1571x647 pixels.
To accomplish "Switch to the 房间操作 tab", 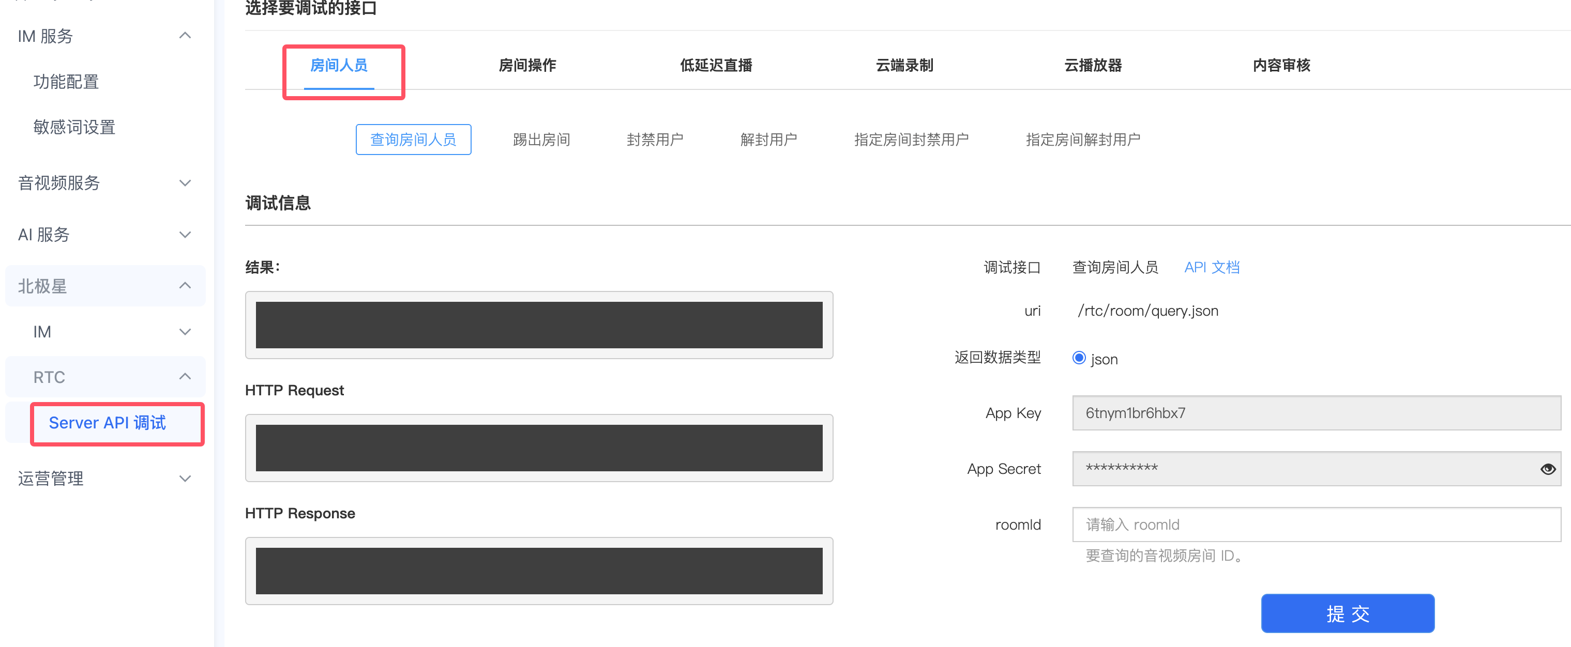I will 527,65.
